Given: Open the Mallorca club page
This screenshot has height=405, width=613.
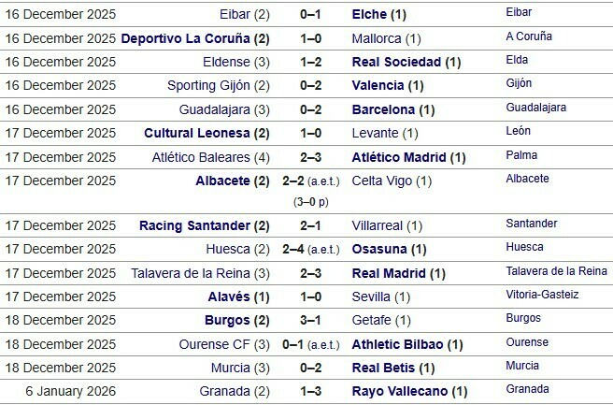Looking at the screenshot, I should point(378,38).
